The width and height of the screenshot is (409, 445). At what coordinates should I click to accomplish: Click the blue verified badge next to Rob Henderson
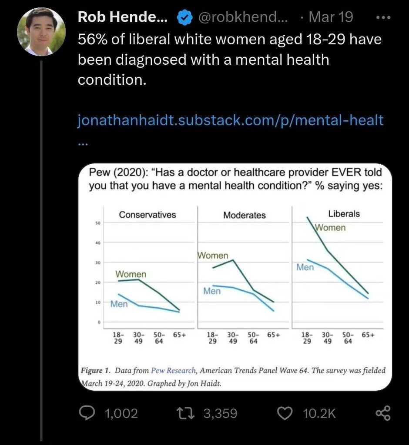(184, 17)
